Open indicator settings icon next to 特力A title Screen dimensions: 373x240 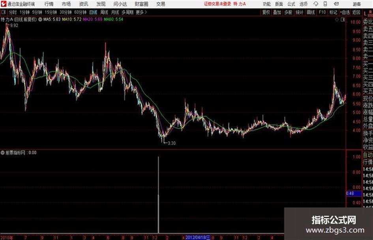pyautogui.click(x=40, y=19)
